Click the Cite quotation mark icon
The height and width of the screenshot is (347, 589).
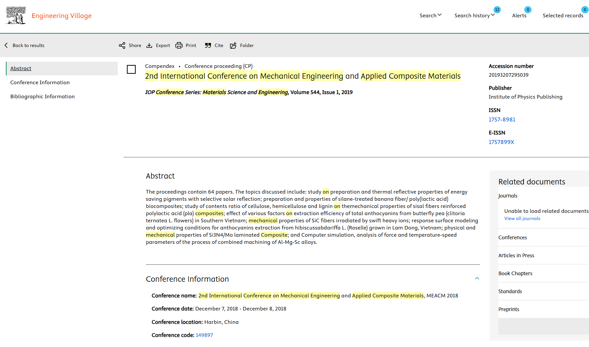(208, 45)
